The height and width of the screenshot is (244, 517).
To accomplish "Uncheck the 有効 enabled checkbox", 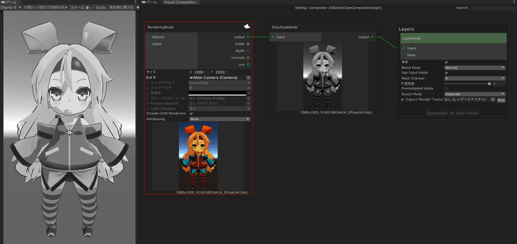I will coord(447,62).
